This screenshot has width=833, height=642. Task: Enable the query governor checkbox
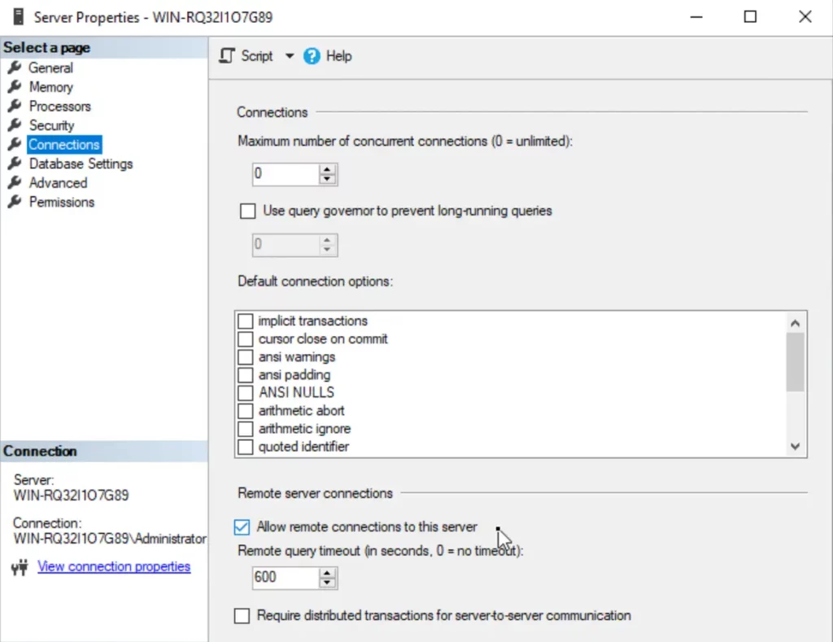coord(247,211)
